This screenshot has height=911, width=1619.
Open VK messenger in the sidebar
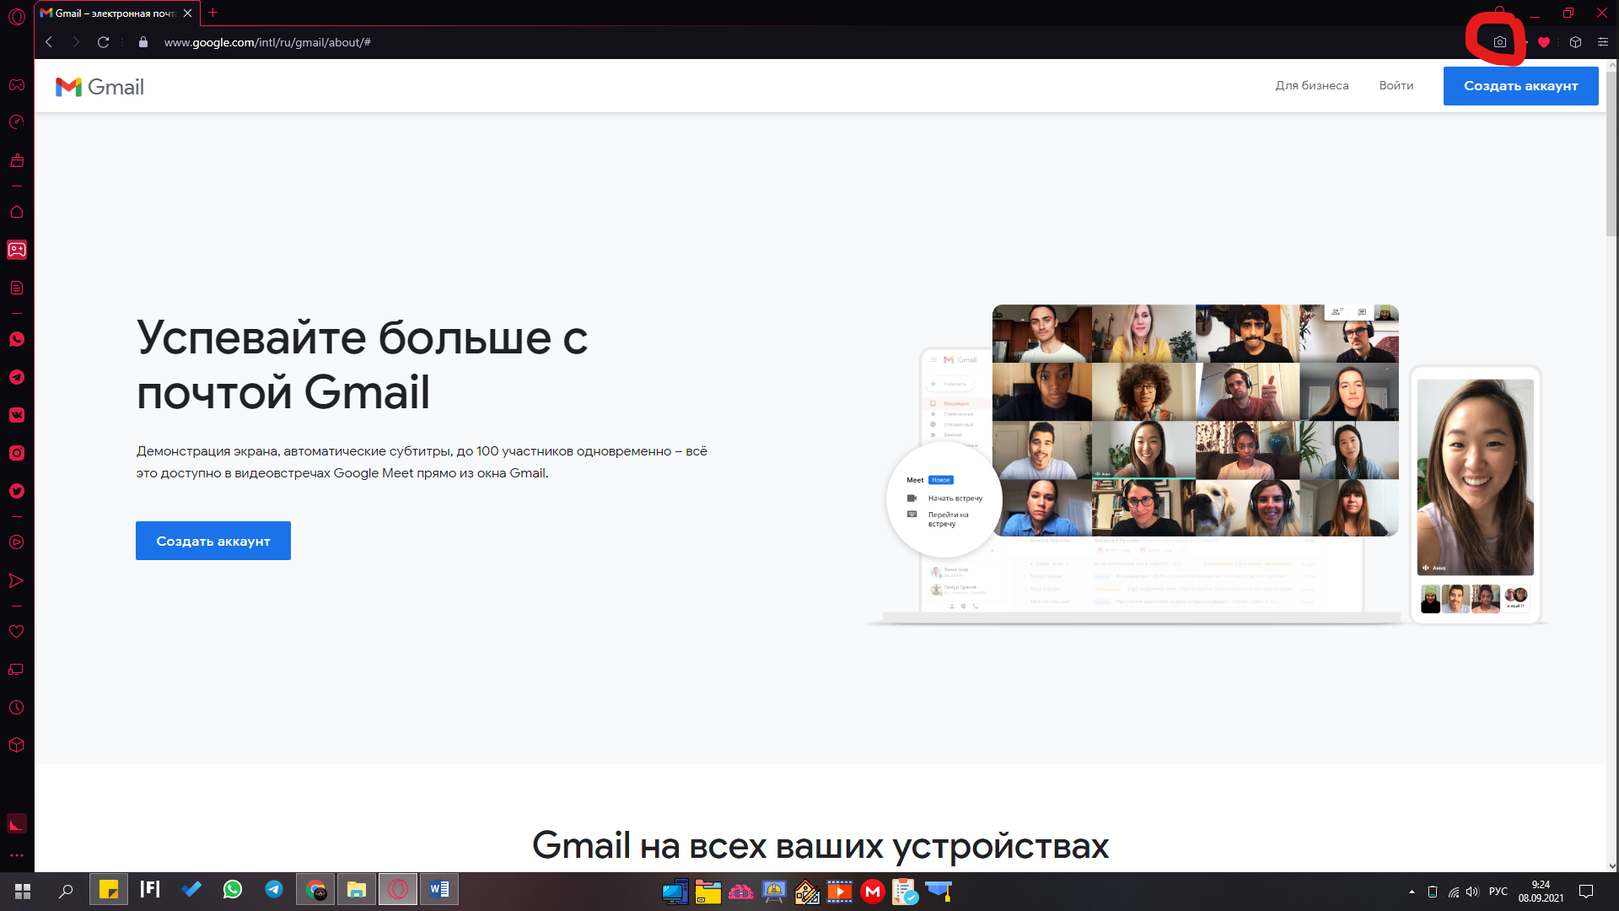[x=17, y=415]
